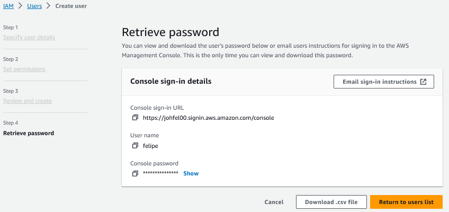This screenshot has width=449, height=212.
Task: Click the johfel00 sign-in URL text
Action: point(208,118)
